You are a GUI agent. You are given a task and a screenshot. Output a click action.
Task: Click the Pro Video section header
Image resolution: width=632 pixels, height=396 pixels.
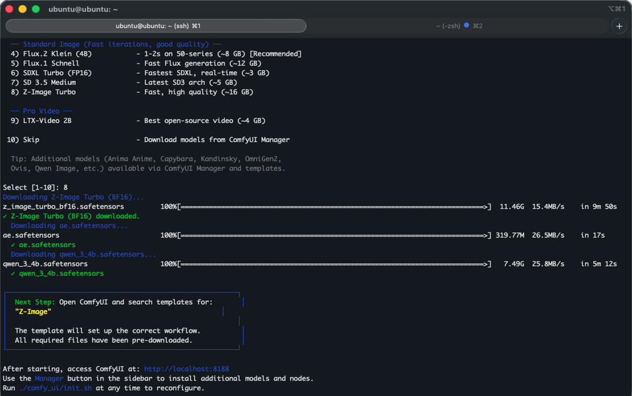point(41,111)
